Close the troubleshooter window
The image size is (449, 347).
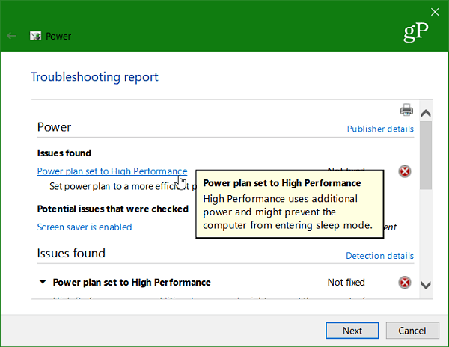[x=435, y=12]
